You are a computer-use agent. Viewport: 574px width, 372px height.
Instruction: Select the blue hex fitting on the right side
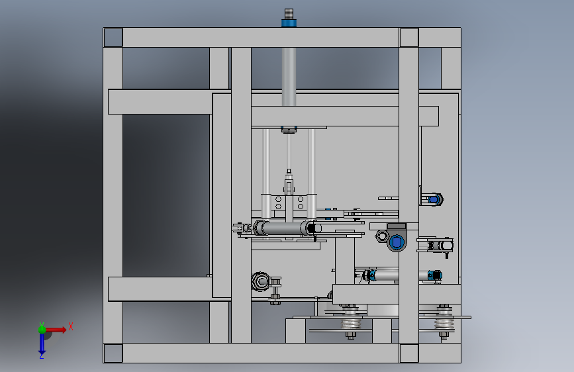(x=434, y=199)
